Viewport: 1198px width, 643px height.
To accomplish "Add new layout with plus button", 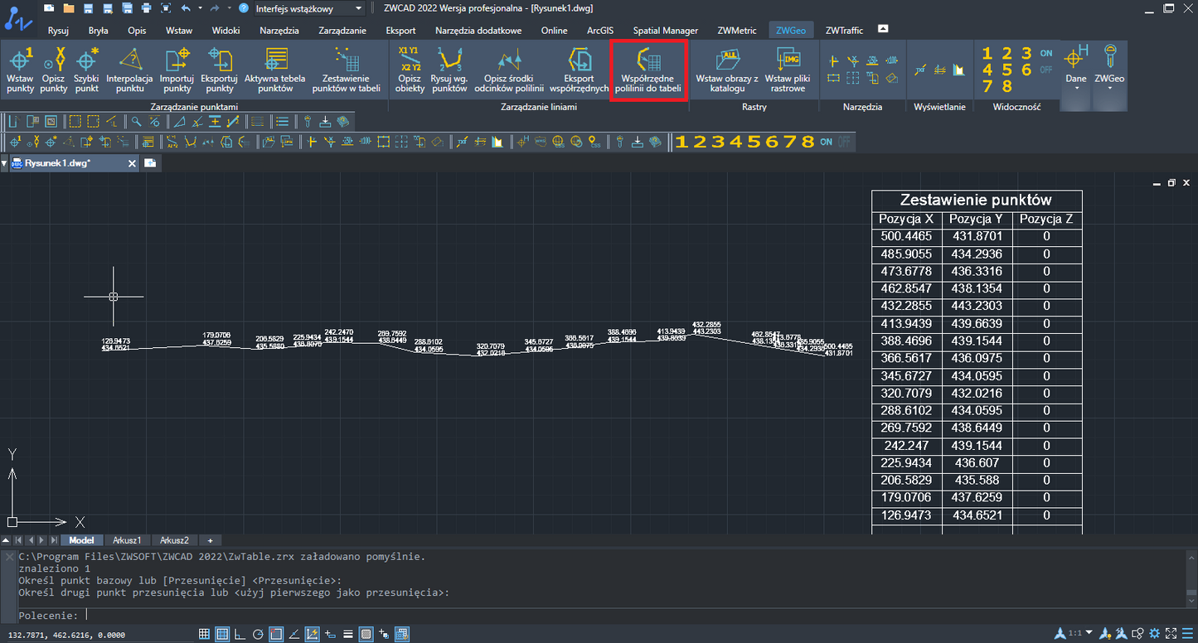I will 210,540.
